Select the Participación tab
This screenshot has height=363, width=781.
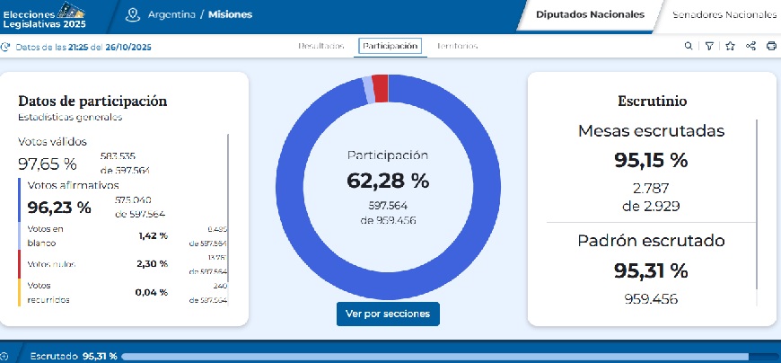390,46
